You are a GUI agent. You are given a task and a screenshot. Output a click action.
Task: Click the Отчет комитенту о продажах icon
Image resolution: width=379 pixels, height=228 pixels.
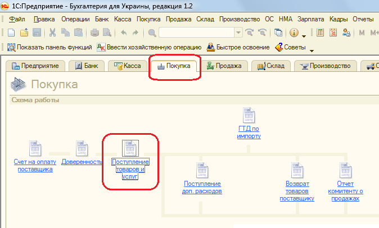click(x=345, y=170)
